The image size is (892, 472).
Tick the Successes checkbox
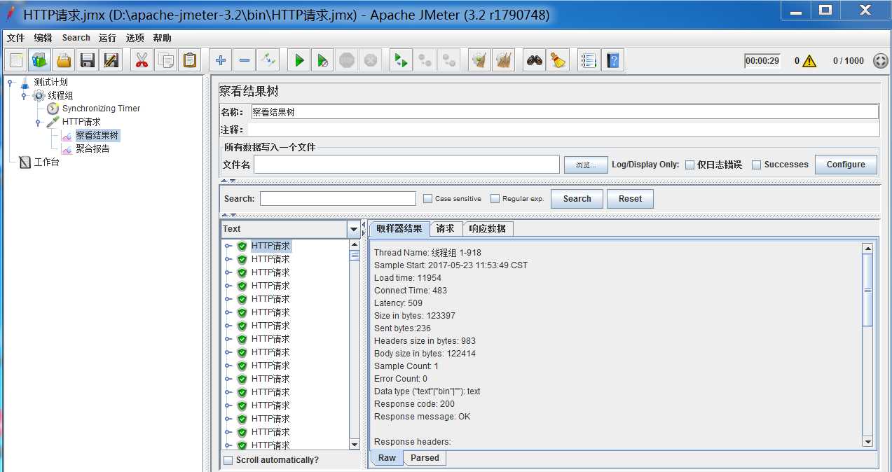[x=757, y=165]
